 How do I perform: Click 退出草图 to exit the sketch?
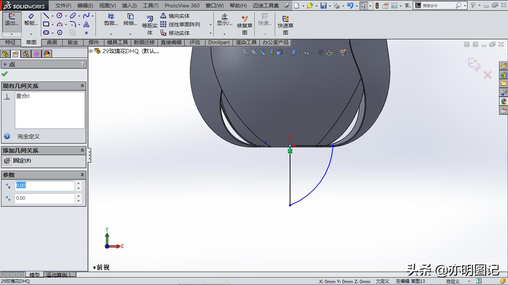(x=11, y=21)
